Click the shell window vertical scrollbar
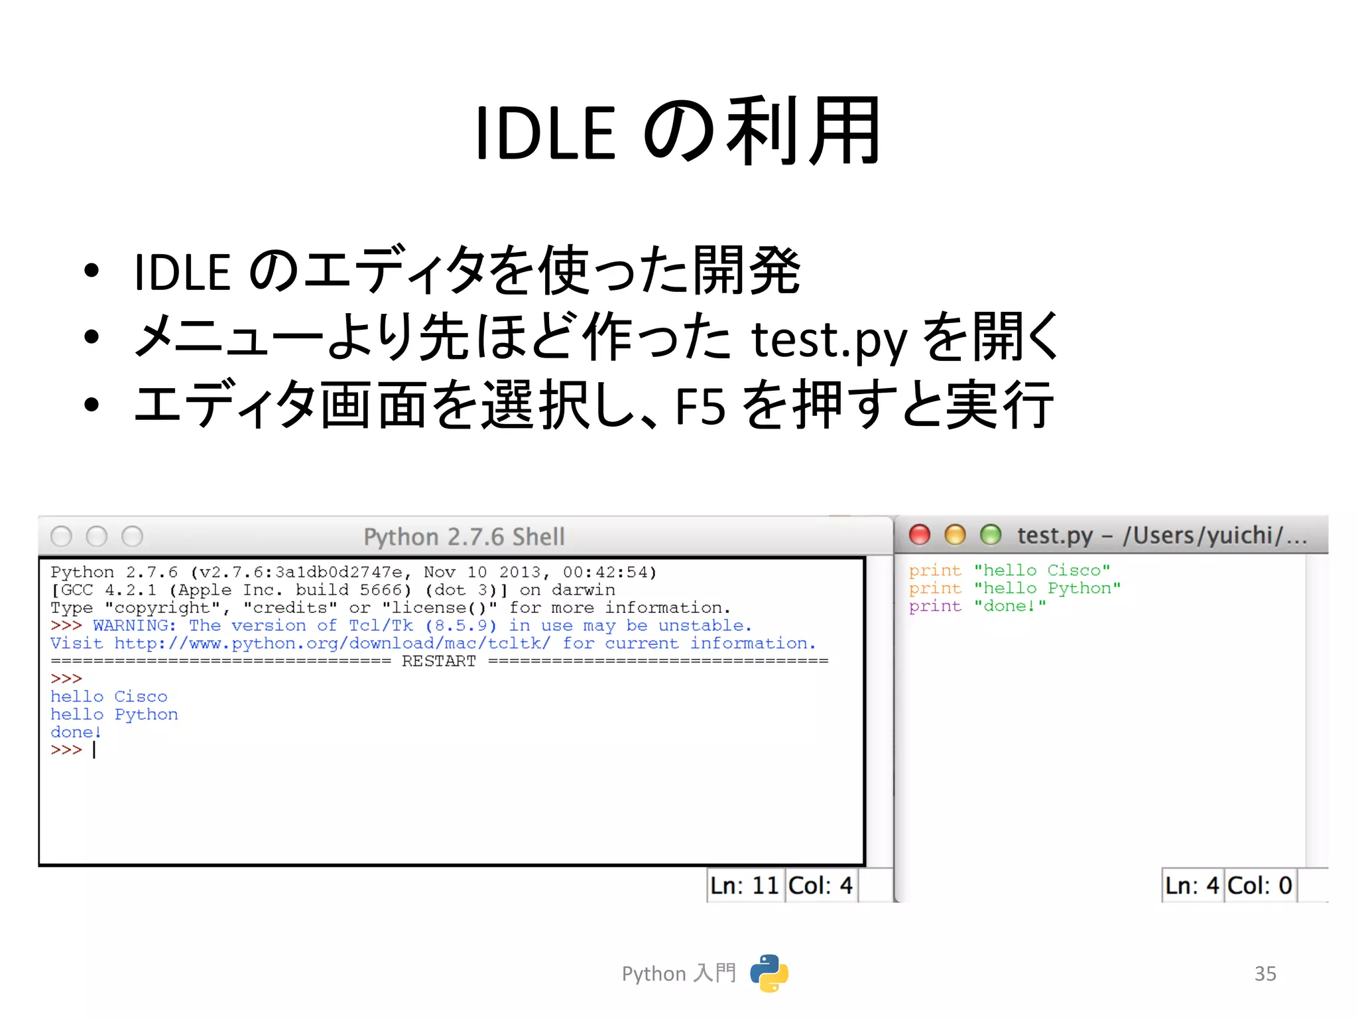This screenshot has height=1019, width=1358. (x=880, y=710)
